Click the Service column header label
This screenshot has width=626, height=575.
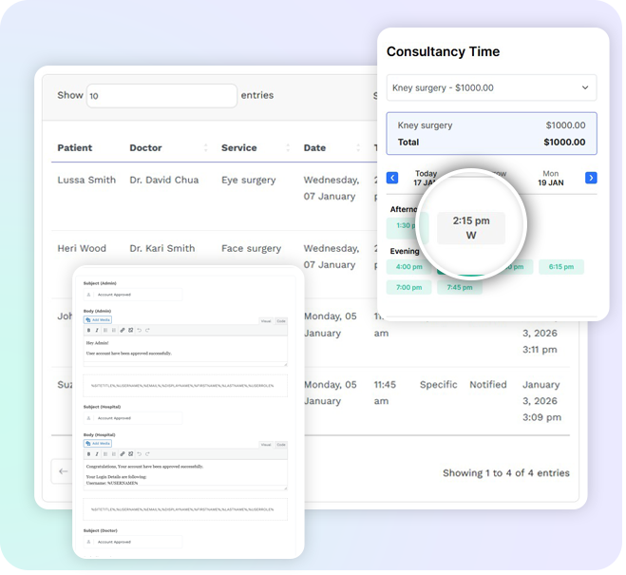coord(239,147)
